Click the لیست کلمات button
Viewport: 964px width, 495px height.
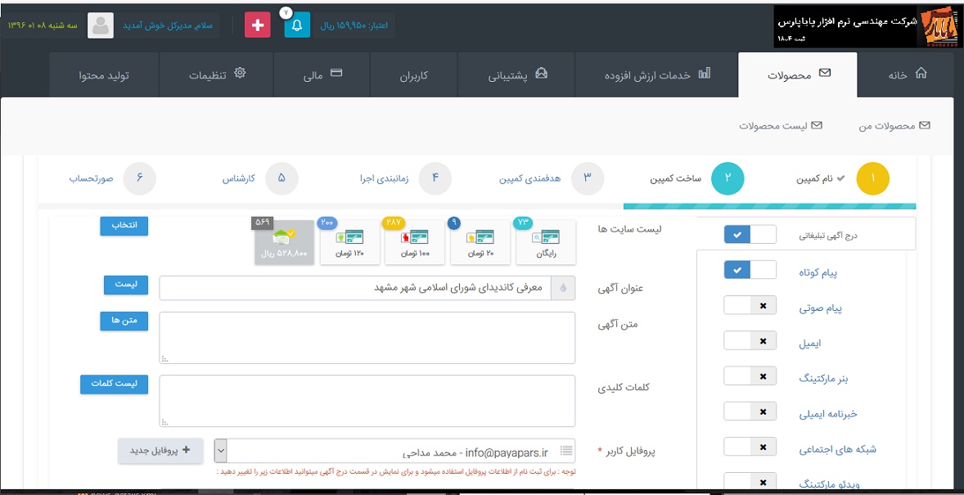point(115,385)
